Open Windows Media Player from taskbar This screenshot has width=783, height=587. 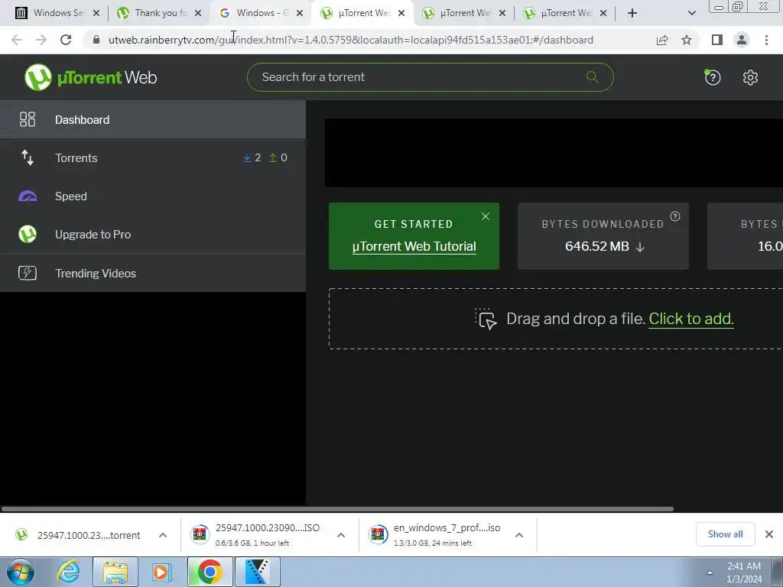coord(162,572)
